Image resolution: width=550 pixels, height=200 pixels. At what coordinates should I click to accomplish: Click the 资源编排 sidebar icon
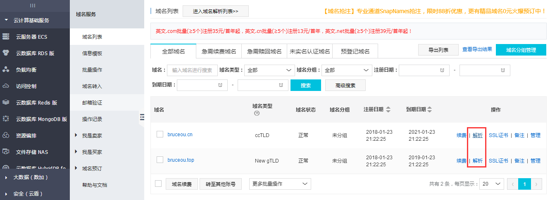6,135
